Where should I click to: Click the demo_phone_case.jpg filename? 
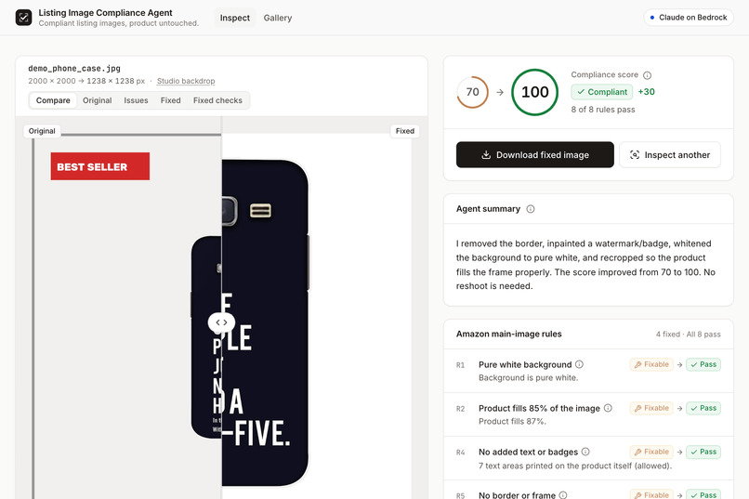(x=74, y=68)
